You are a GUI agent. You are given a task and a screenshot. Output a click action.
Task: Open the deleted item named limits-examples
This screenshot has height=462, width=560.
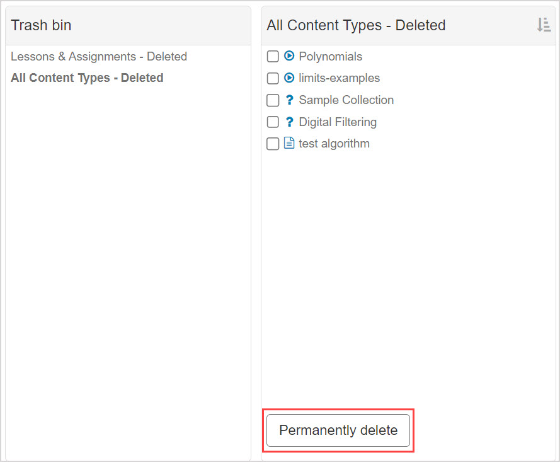[x=339, y=78]
